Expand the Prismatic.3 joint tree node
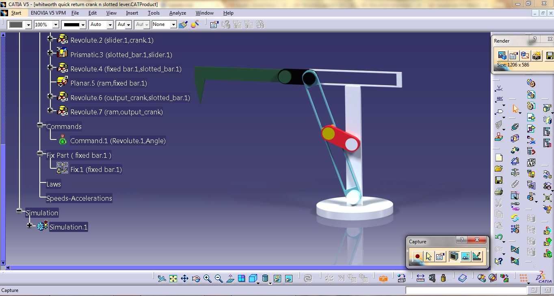 (x=50, y=53)
